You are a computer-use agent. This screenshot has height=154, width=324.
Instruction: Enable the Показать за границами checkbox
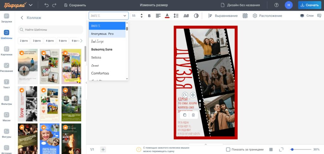tap(228, 149)
